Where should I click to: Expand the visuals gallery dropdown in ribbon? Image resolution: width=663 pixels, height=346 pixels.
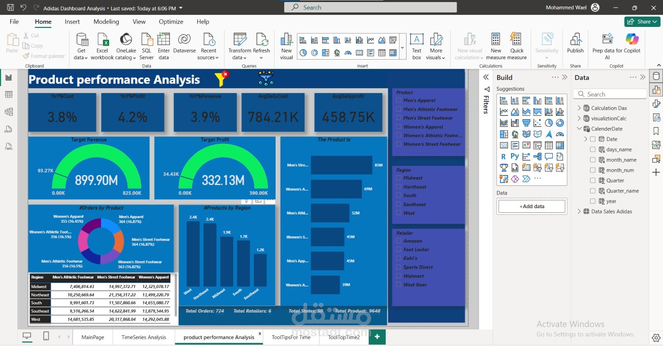[x=402, y=48]
